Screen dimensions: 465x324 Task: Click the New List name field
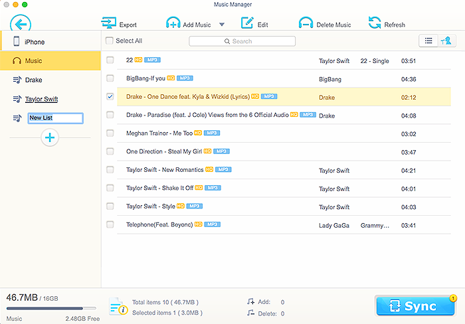pyautogui.click(x=55, y=118)
